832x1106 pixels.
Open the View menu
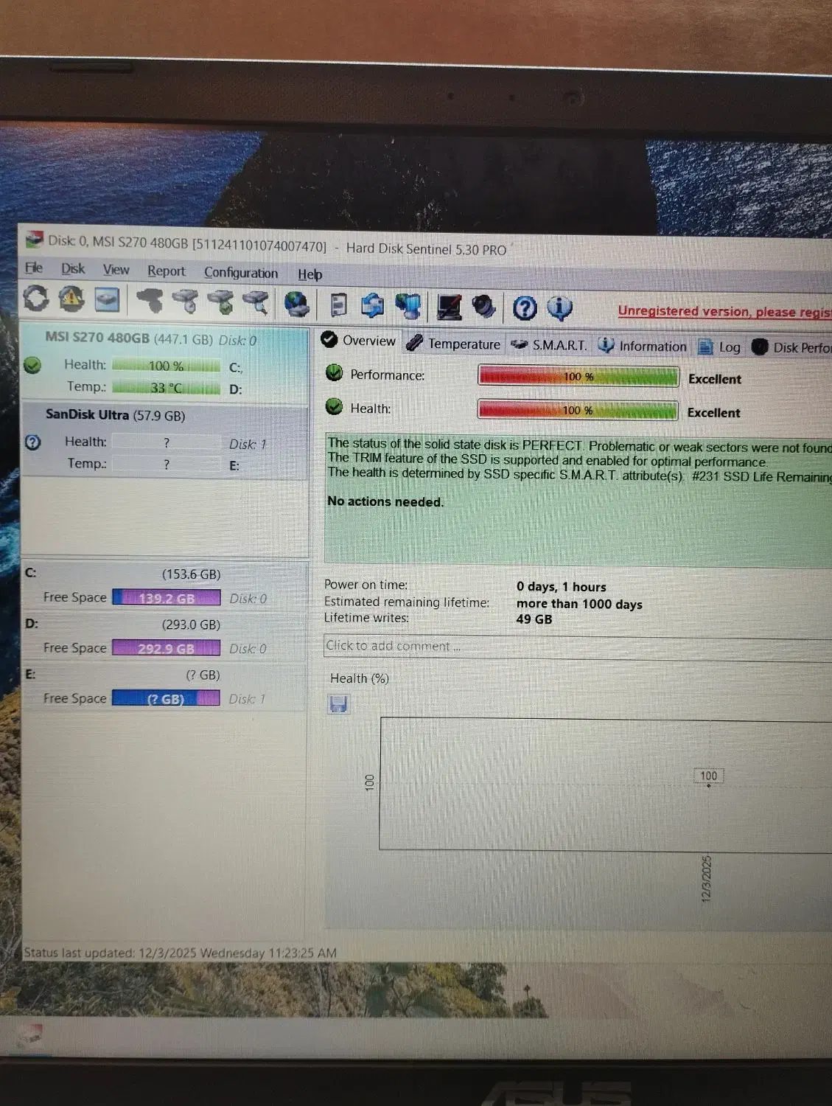click(x=116, y=270)
